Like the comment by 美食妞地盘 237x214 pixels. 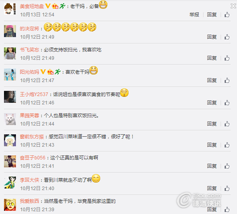[x=227, y=15]
